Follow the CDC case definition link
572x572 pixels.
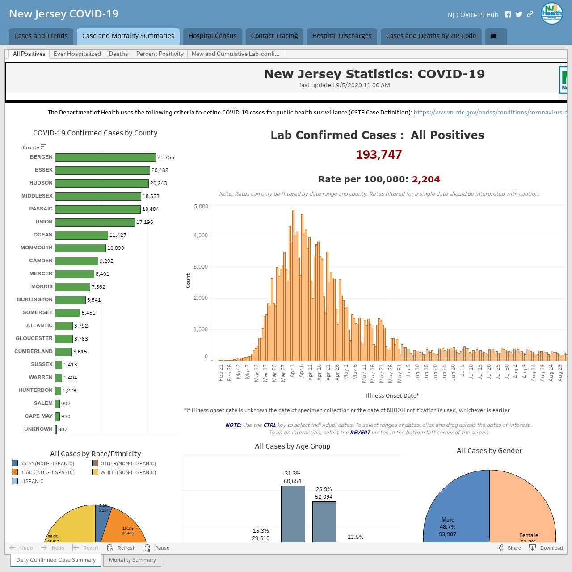490,113
